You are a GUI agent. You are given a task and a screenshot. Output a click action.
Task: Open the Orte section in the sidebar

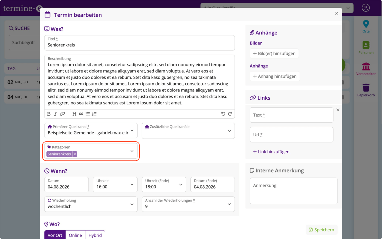366,27
